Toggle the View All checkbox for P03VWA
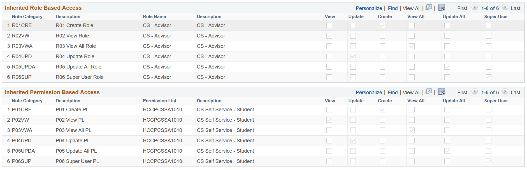The image size is (527, 170). (412, 130)
